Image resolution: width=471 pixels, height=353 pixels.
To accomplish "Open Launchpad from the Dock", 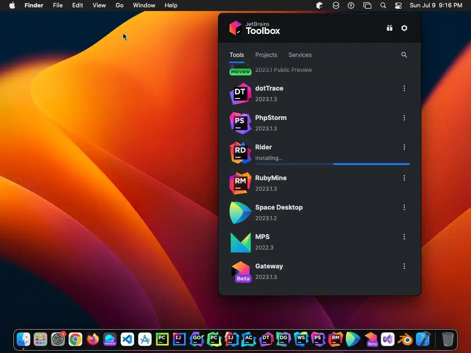I will pyautogui.click(x=40, y=339).
